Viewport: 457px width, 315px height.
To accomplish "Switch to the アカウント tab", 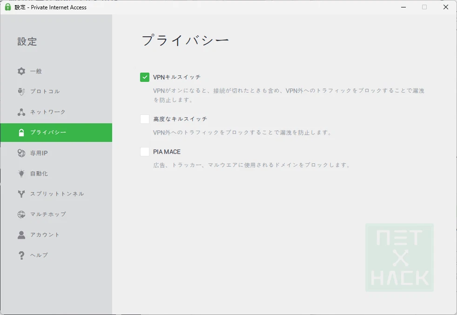I will pos(45,235).
